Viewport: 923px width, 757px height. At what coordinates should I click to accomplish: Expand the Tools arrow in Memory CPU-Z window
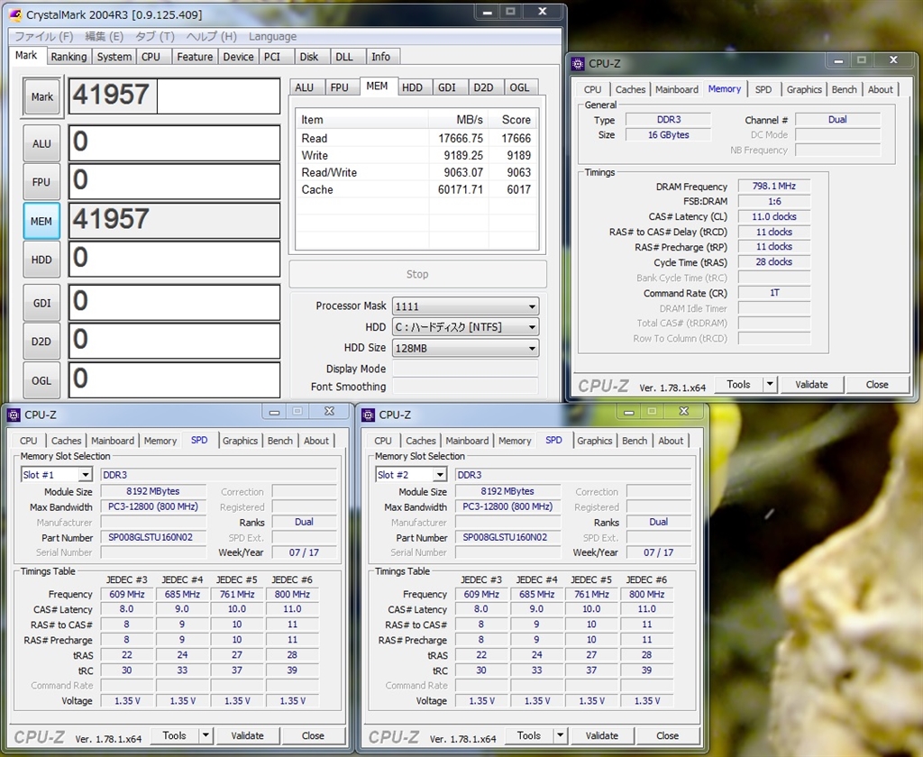coord(770,385)
